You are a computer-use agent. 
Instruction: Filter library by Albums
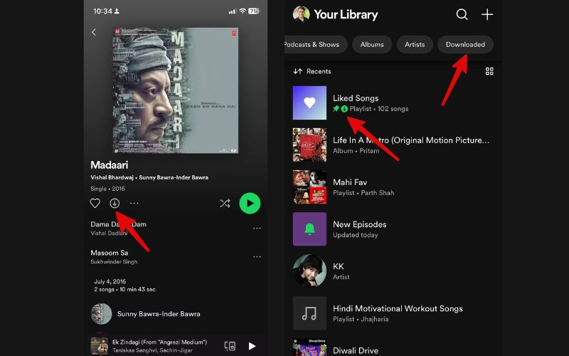(372, 44)
